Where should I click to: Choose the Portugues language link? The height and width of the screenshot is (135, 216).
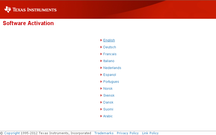click(x=111, y=82)
